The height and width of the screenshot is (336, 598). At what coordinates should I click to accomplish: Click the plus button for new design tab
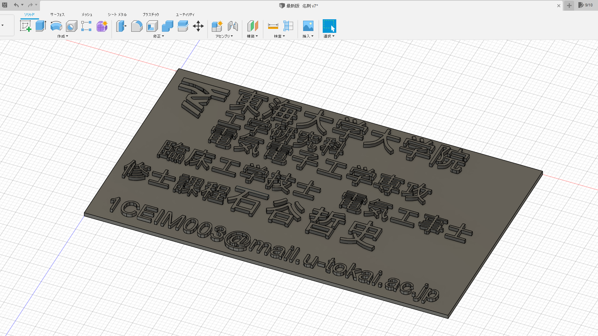coord(569,5)
